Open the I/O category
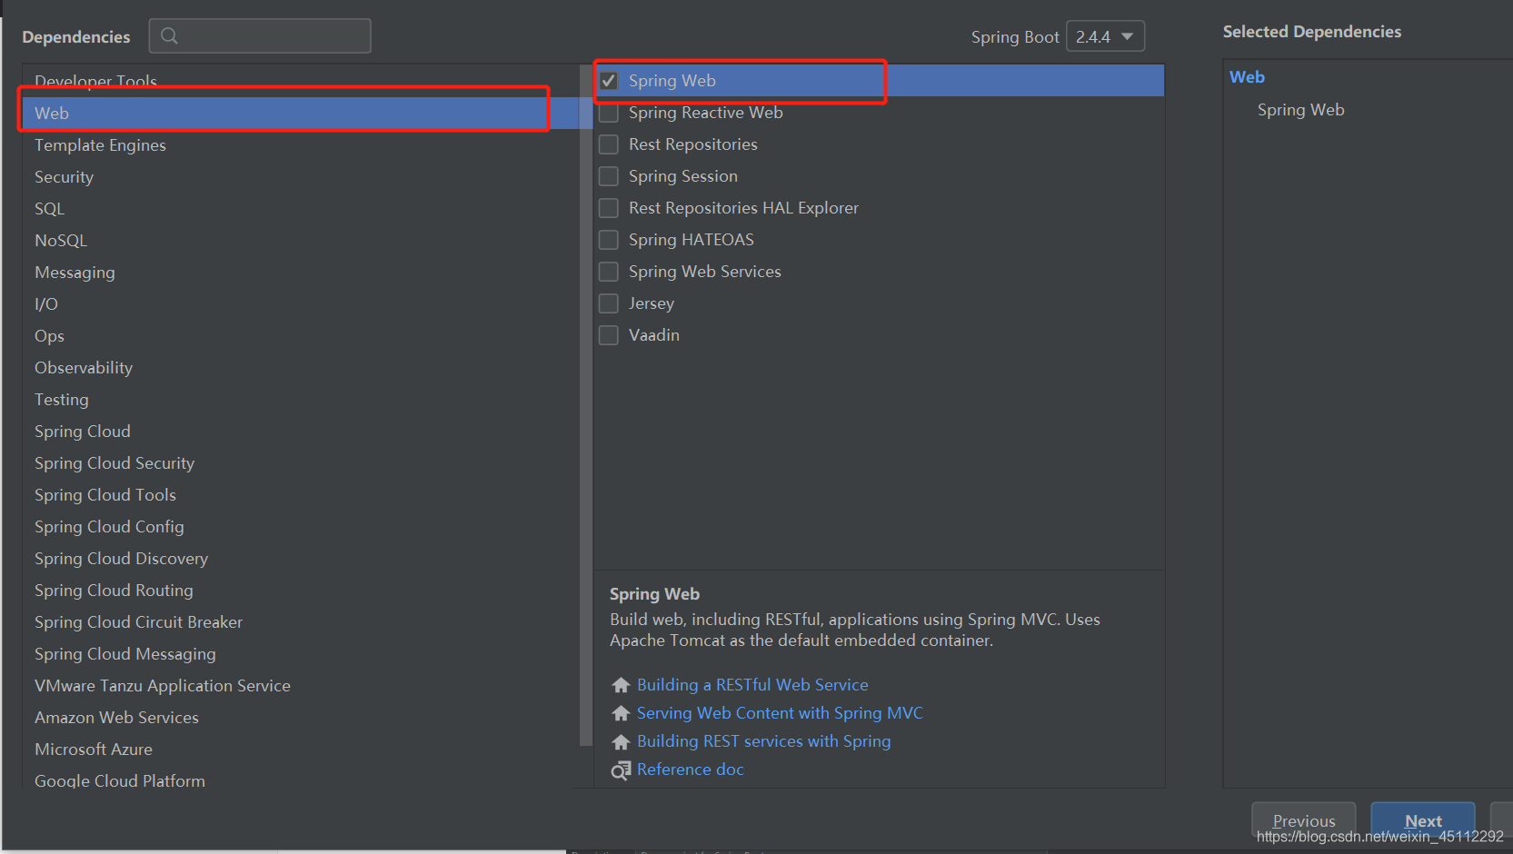The image size is (1513, 854). click(x=301, y=304)
